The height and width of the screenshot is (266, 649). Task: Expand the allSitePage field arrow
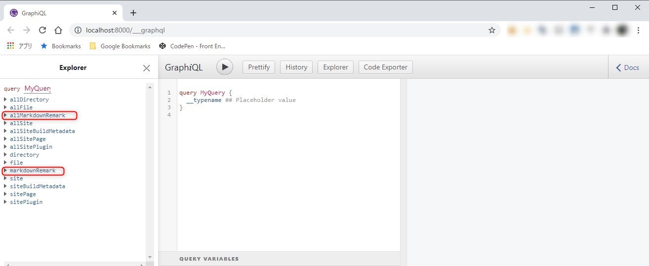[5, 139]
